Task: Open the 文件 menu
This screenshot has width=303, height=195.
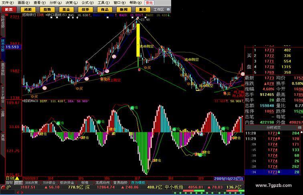Action: coord(8,3)
